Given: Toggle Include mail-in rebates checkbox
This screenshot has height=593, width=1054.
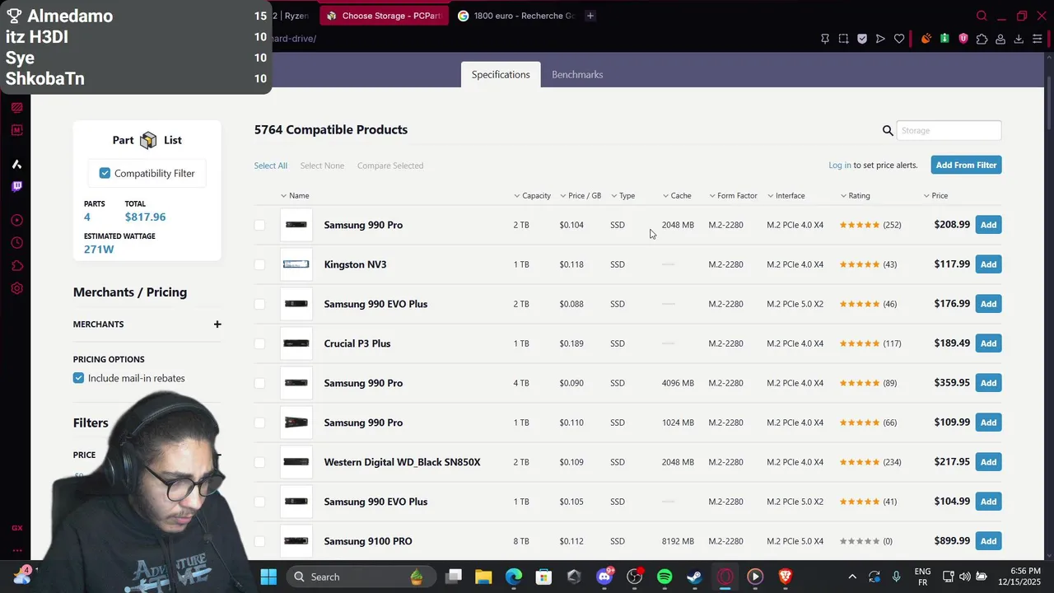Looking at the screenshot, I should tap(78, 378).
